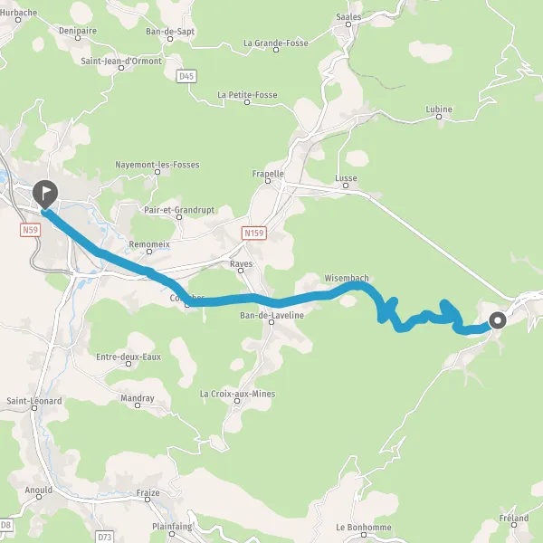
Task: Select the N59 road shield
Action: (30, 230)
